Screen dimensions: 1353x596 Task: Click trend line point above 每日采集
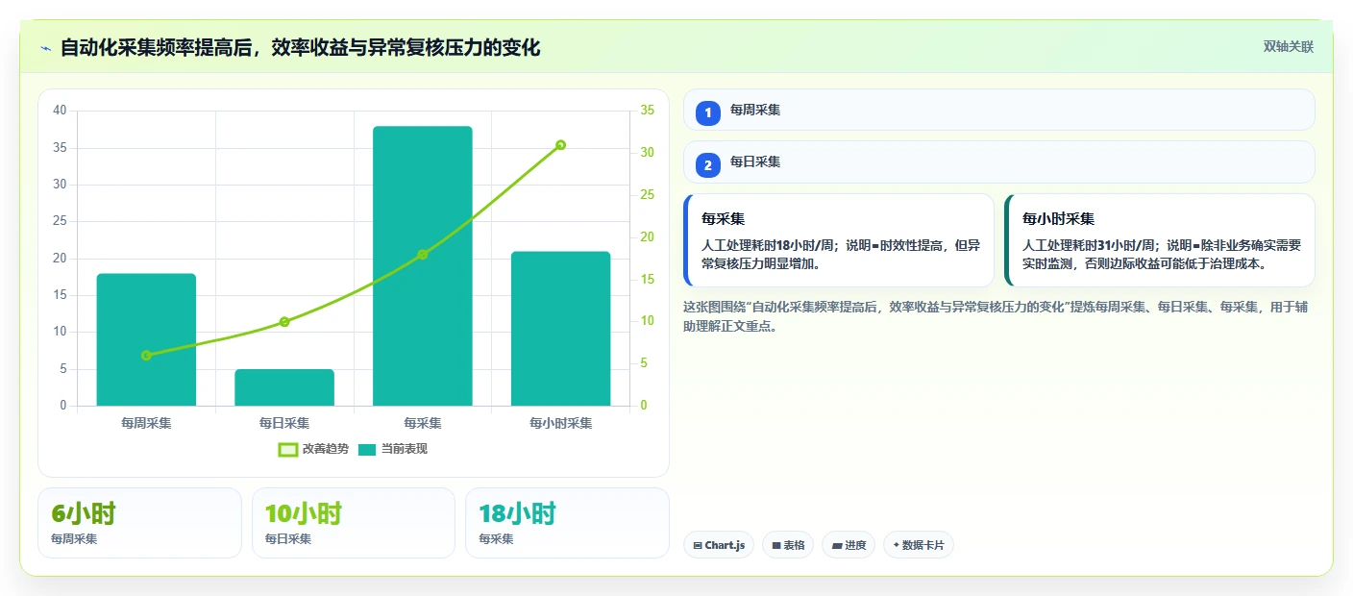click(284, 322)
